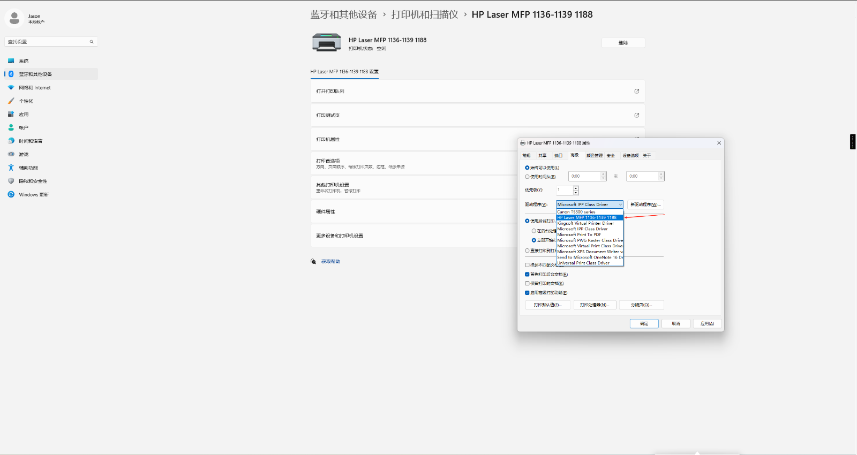The image size is (857, 455).
Task: Click the Windows 更新 update icon
Action: tap(11, 195)
